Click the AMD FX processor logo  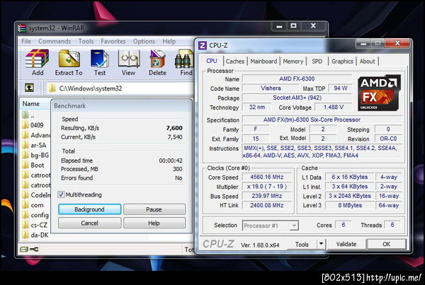[379, 93]
